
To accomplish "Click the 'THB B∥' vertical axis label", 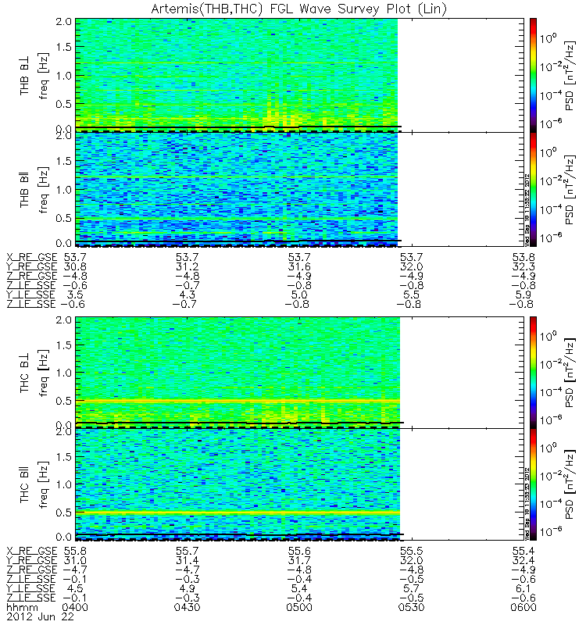I will click(x=25, y=189).
